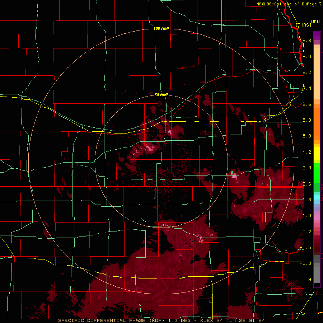This screenshot has width=323, height=323.
Task: Click the 3.4 scale value
Action: click(x=307, y=168)
